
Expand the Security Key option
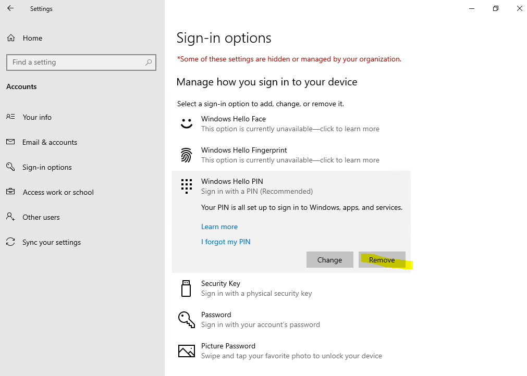tap(291, 289)
